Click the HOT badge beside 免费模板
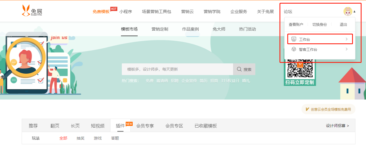This screenshot has height=149, width=366. pos(114,9)
